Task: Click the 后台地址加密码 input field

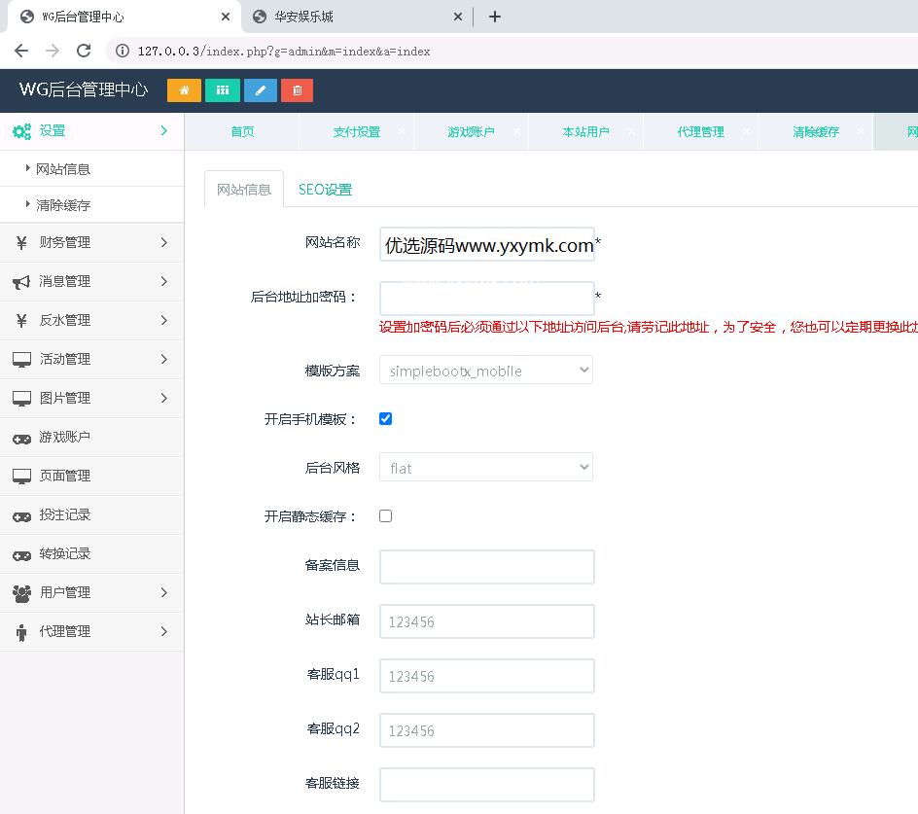Action: coord(487,299)
